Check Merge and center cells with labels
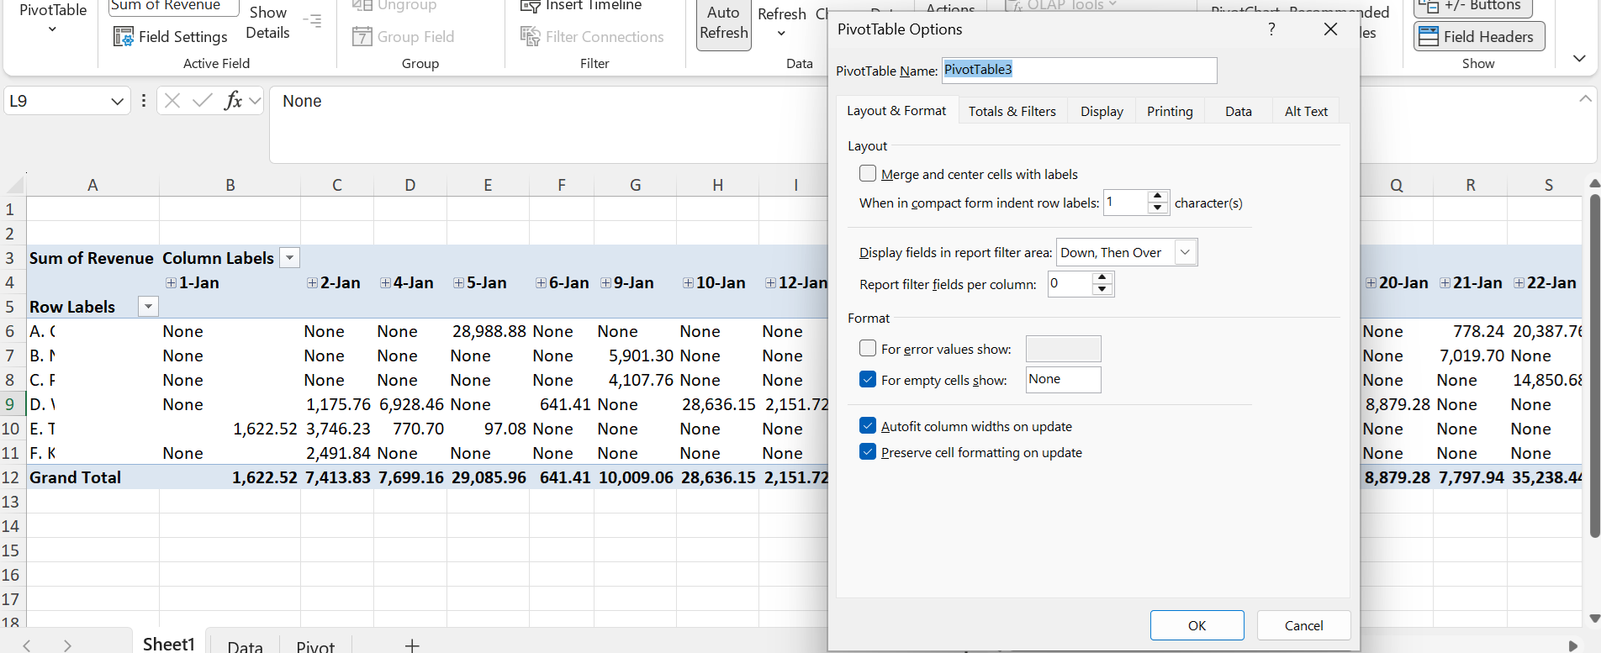1601x653 pixels. [x=868, y=173]
